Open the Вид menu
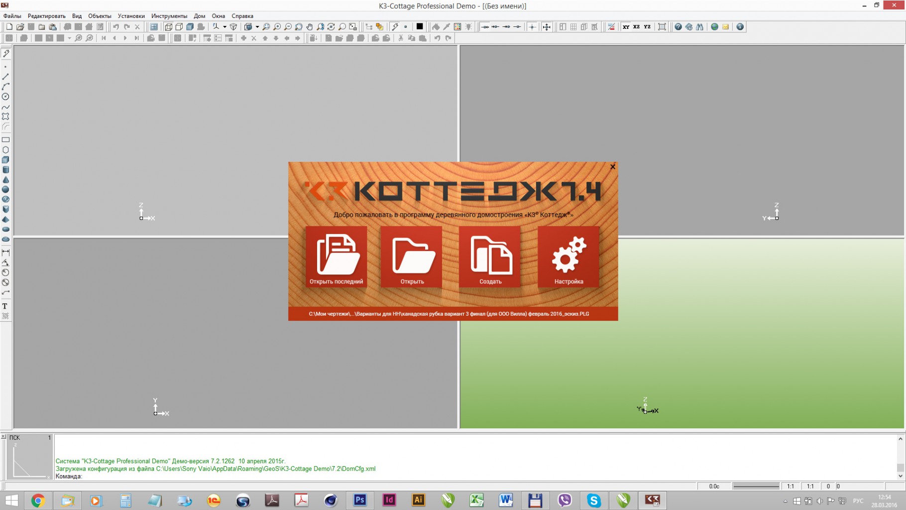Screen dimensions: 906x510 [x=77, y=16]
